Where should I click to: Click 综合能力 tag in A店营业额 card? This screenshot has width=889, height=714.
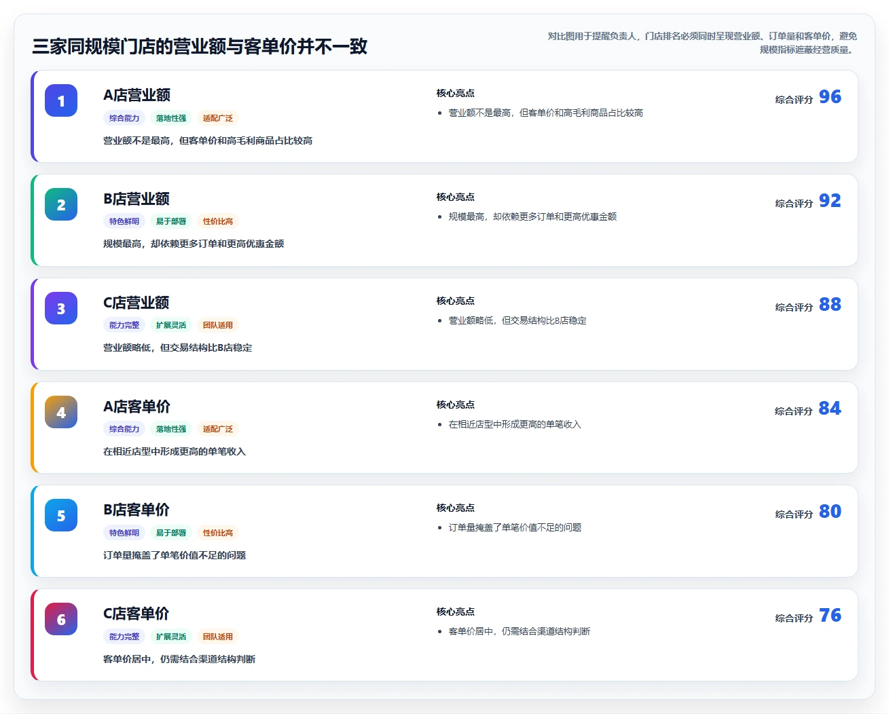pos(124,118)
